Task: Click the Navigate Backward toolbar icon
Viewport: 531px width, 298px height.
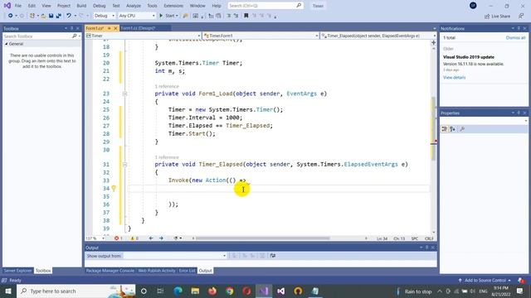Action: (11, 16)
